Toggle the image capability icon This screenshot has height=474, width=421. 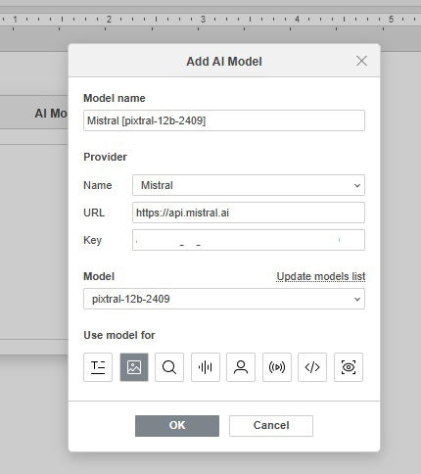[134, 367]
